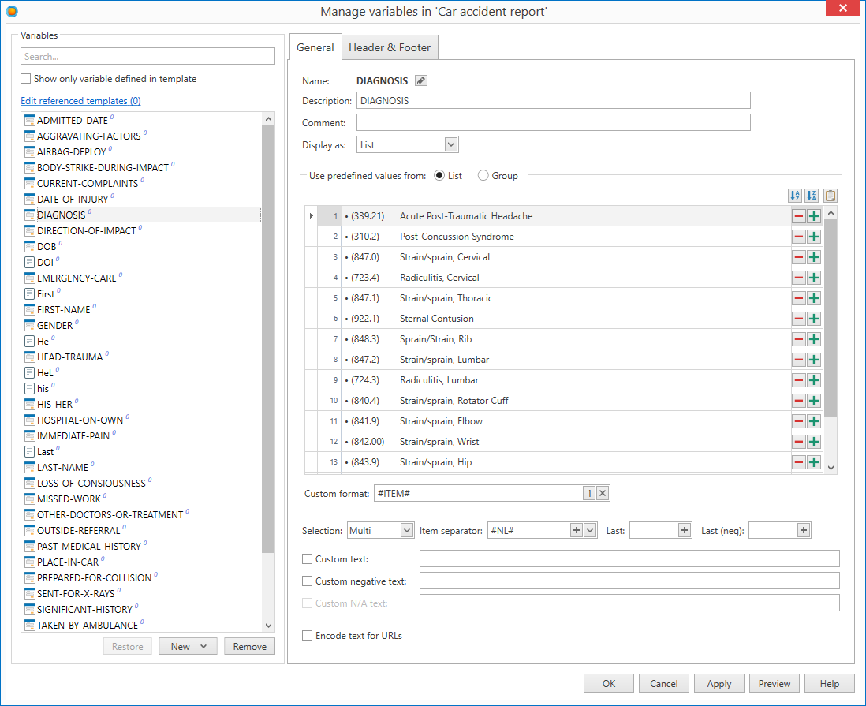Open the Selection Multi dropdown
The height and width of the screenshot is (706, 866).
407,530
